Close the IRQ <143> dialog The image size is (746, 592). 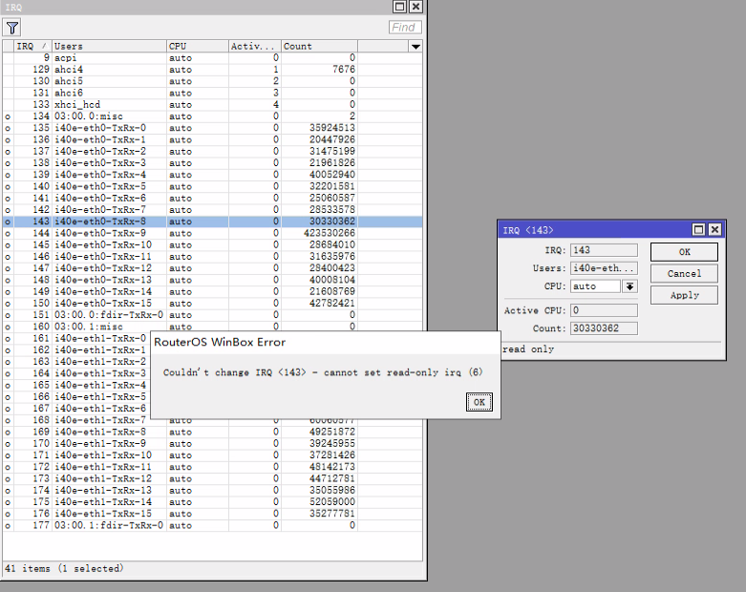[x=714, y=230]
